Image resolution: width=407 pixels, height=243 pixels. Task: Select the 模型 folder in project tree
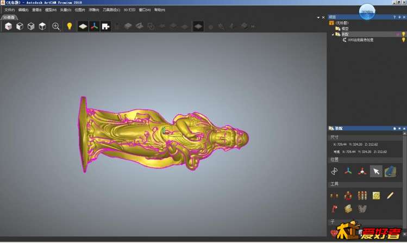tap(345, 29)
